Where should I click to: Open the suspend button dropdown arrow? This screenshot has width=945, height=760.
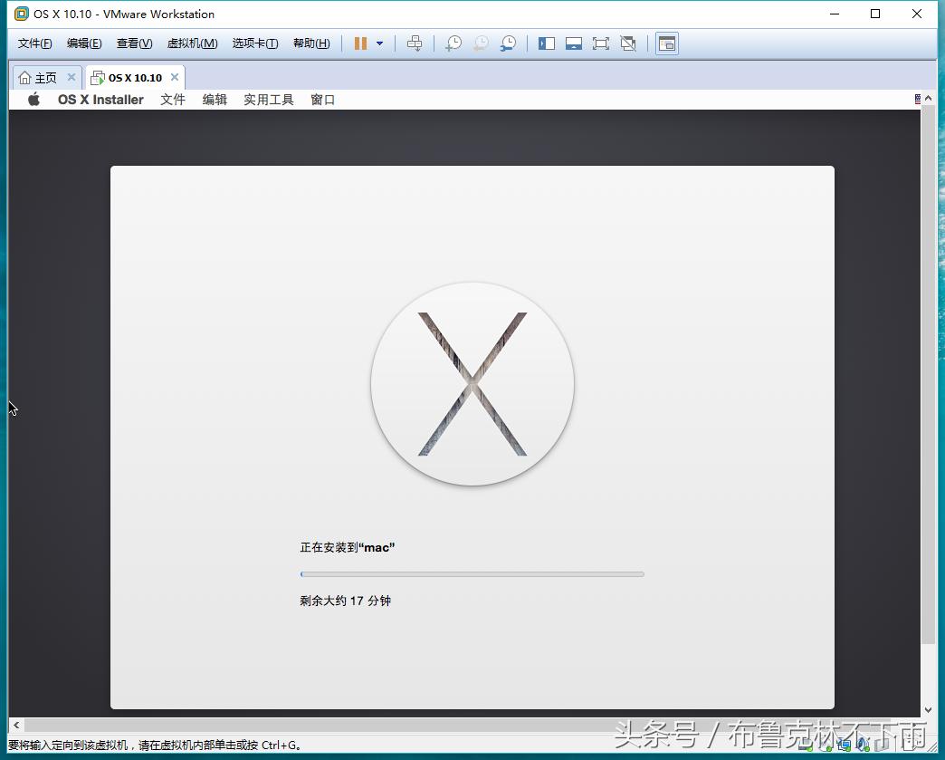[379, 43]
